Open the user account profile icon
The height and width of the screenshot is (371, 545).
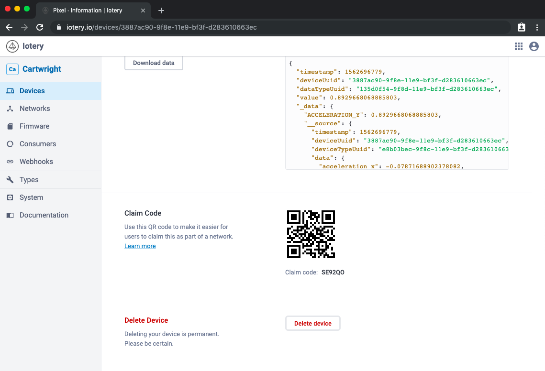pos(534,46)
